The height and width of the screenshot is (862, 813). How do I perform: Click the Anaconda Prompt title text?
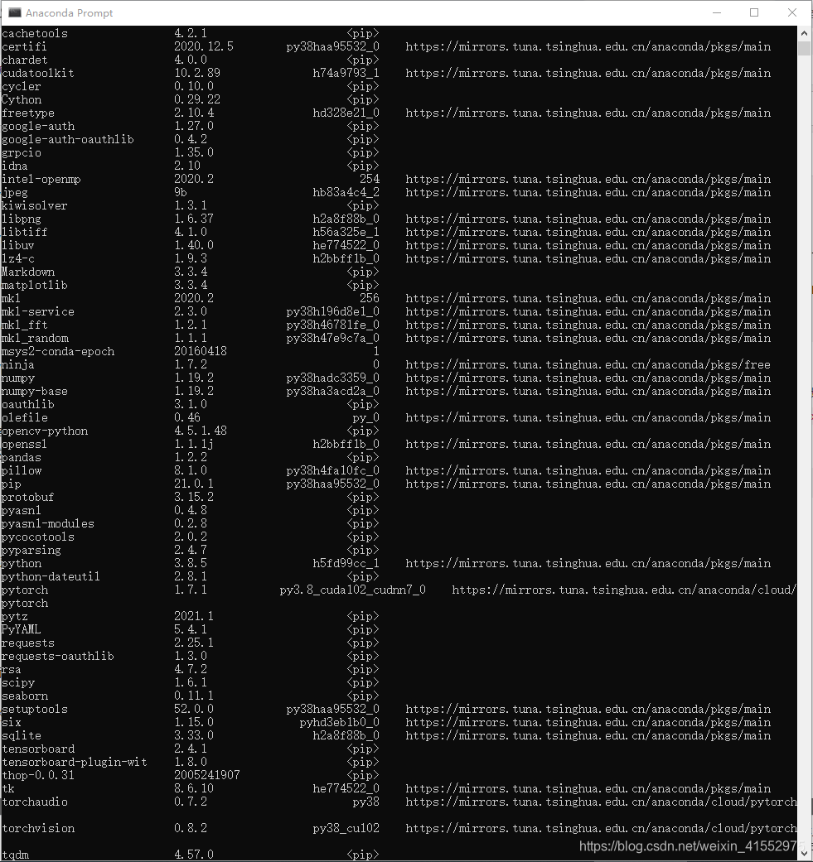pyautogui.click(x=69, y=12)
